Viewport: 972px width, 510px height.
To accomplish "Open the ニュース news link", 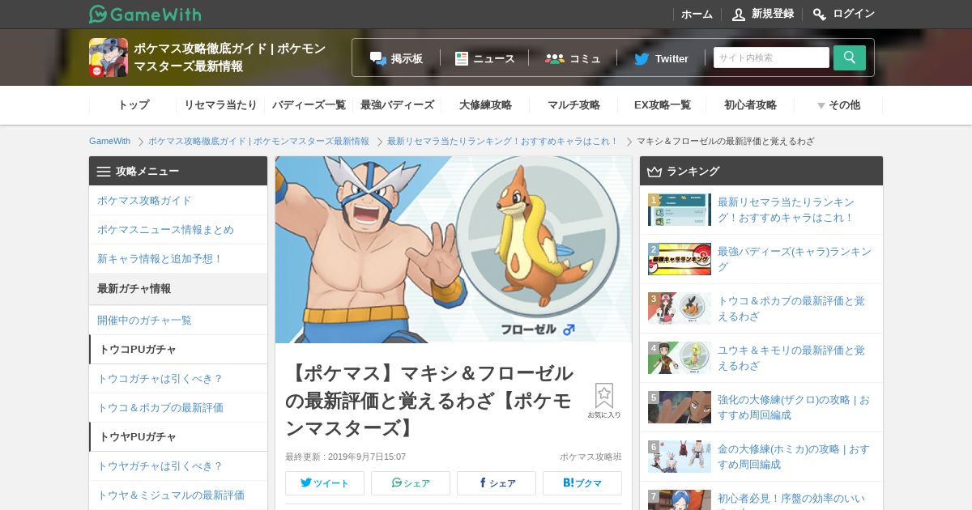I will coord(484,58).
